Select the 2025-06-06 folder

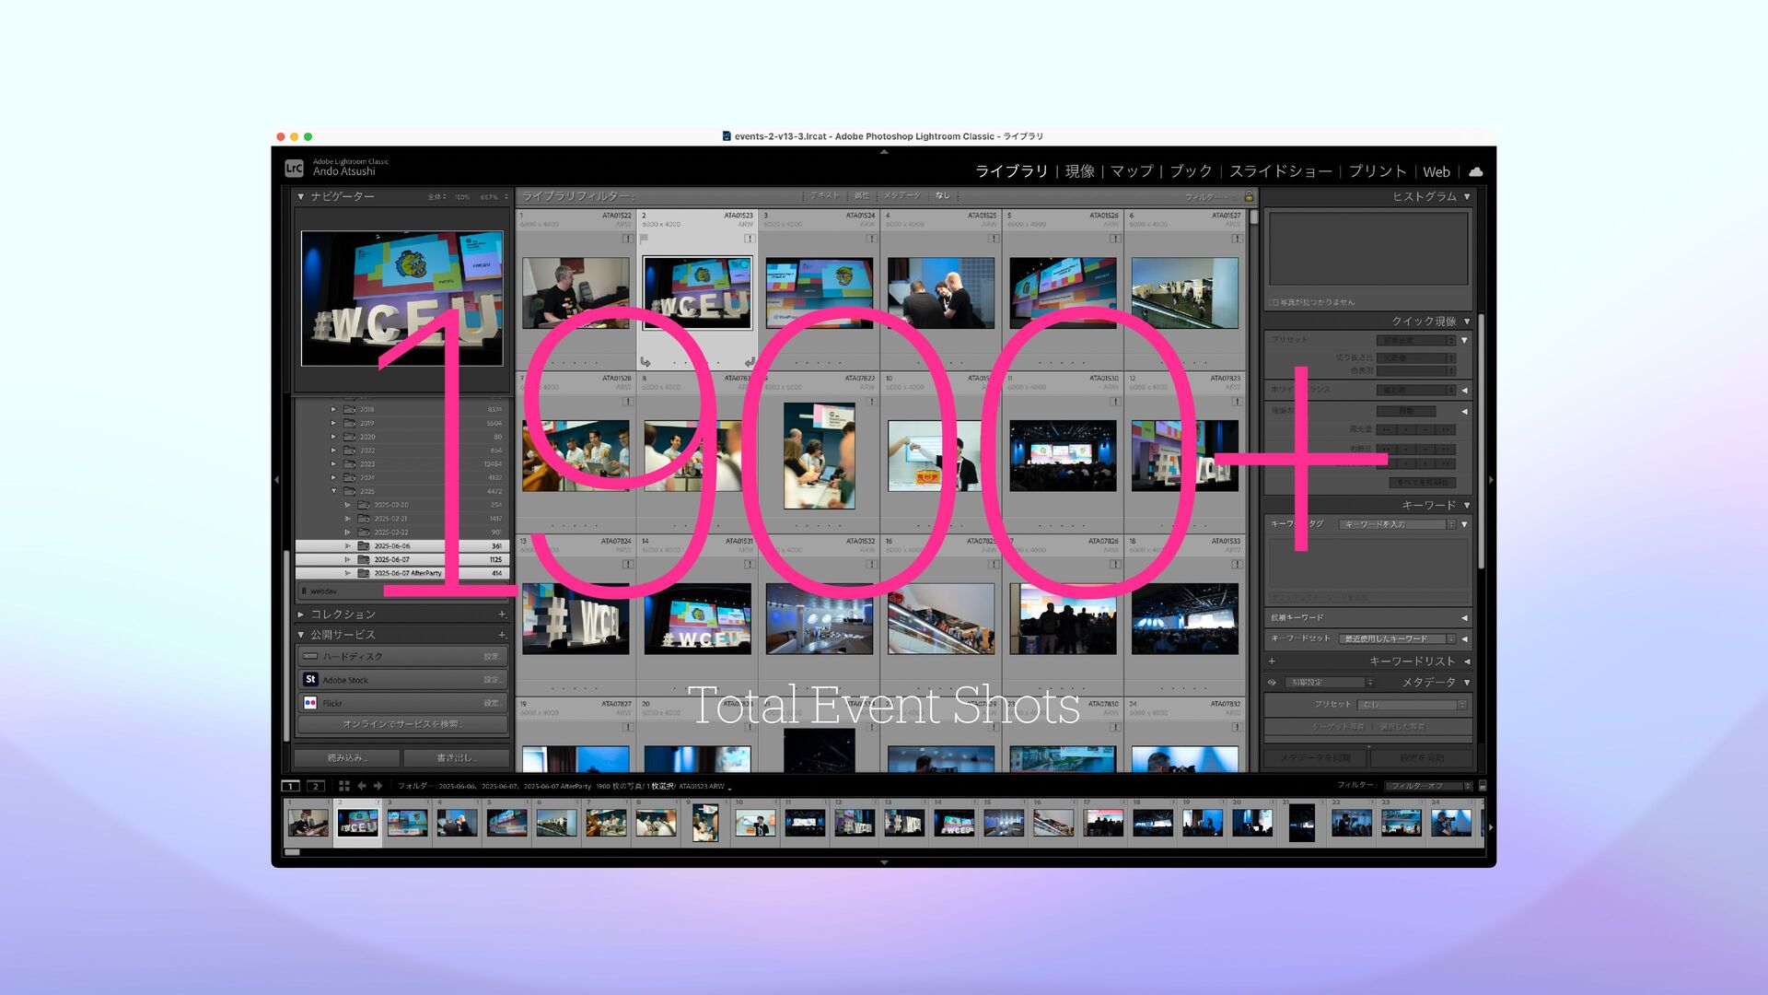pyautogui.click(x=401, y=545)
